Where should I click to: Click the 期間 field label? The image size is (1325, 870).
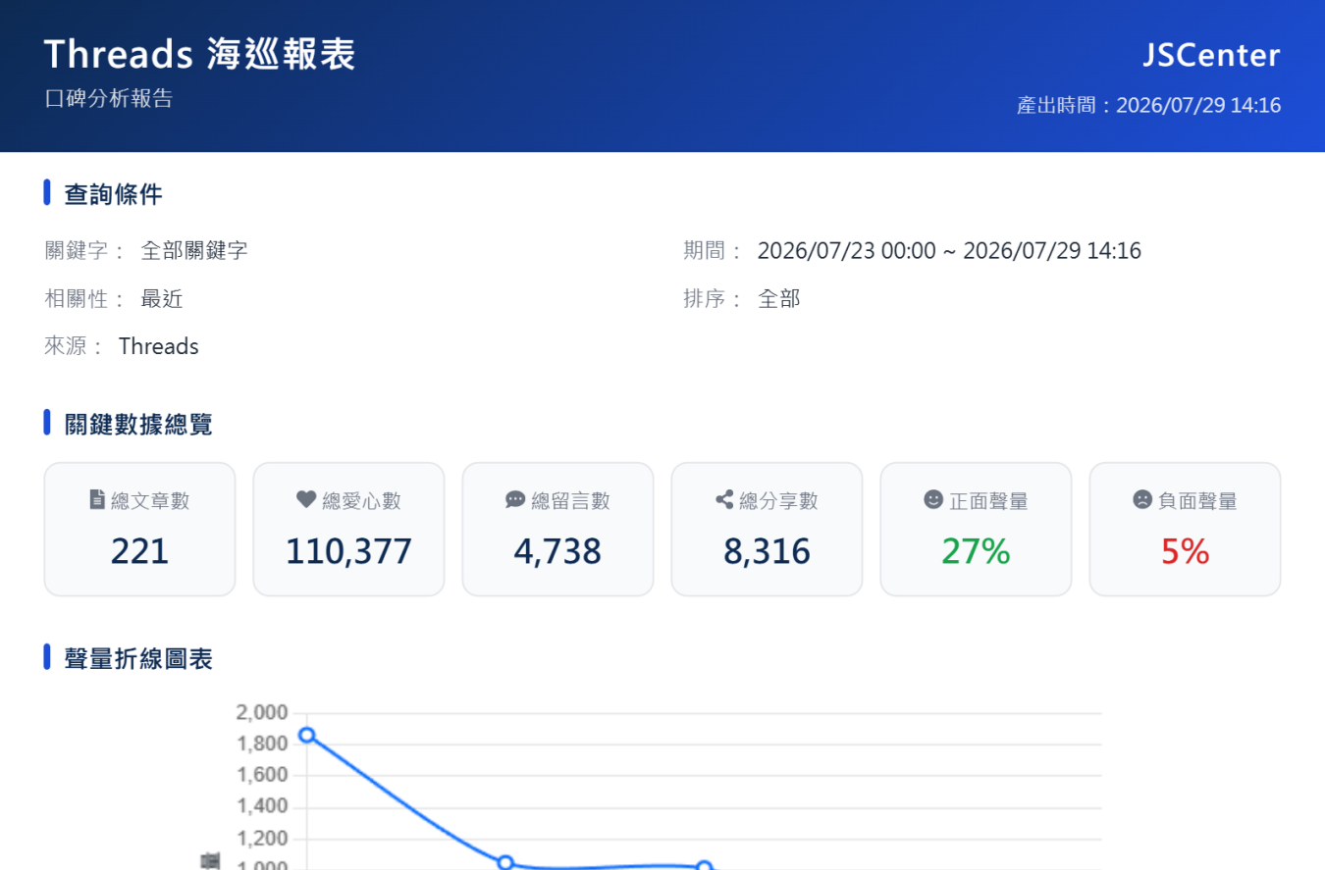(x=714, y=250)
